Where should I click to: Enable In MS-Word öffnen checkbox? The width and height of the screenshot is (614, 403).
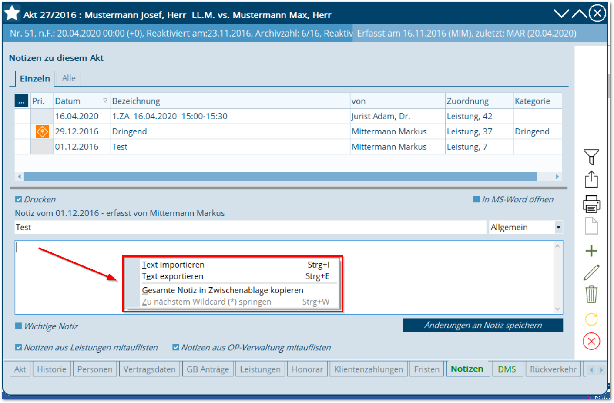(x=476, y=199)
